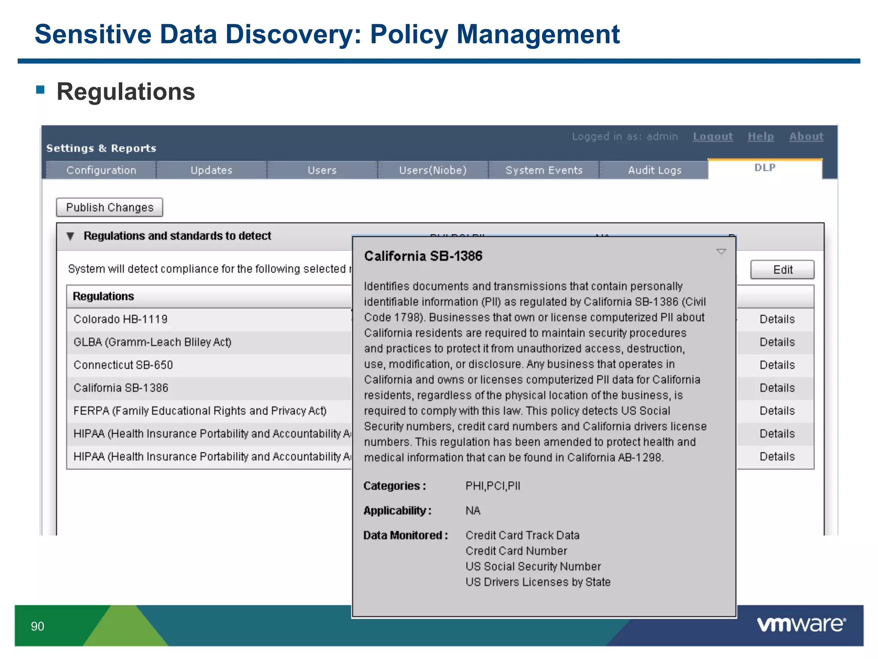Viewport: 878px width, 659px height.
Task: Click US Drivers Licenses by State entry
Action: coord(538,582)
